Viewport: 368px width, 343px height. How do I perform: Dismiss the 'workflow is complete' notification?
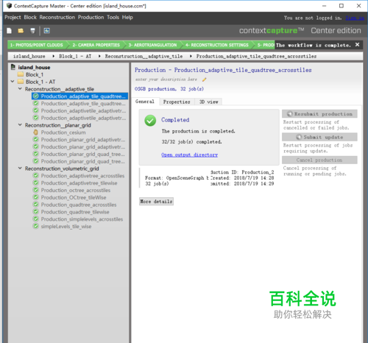click(357, 45)
